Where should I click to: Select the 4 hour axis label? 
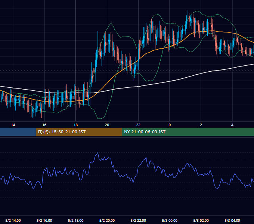(x=232, y=125)
